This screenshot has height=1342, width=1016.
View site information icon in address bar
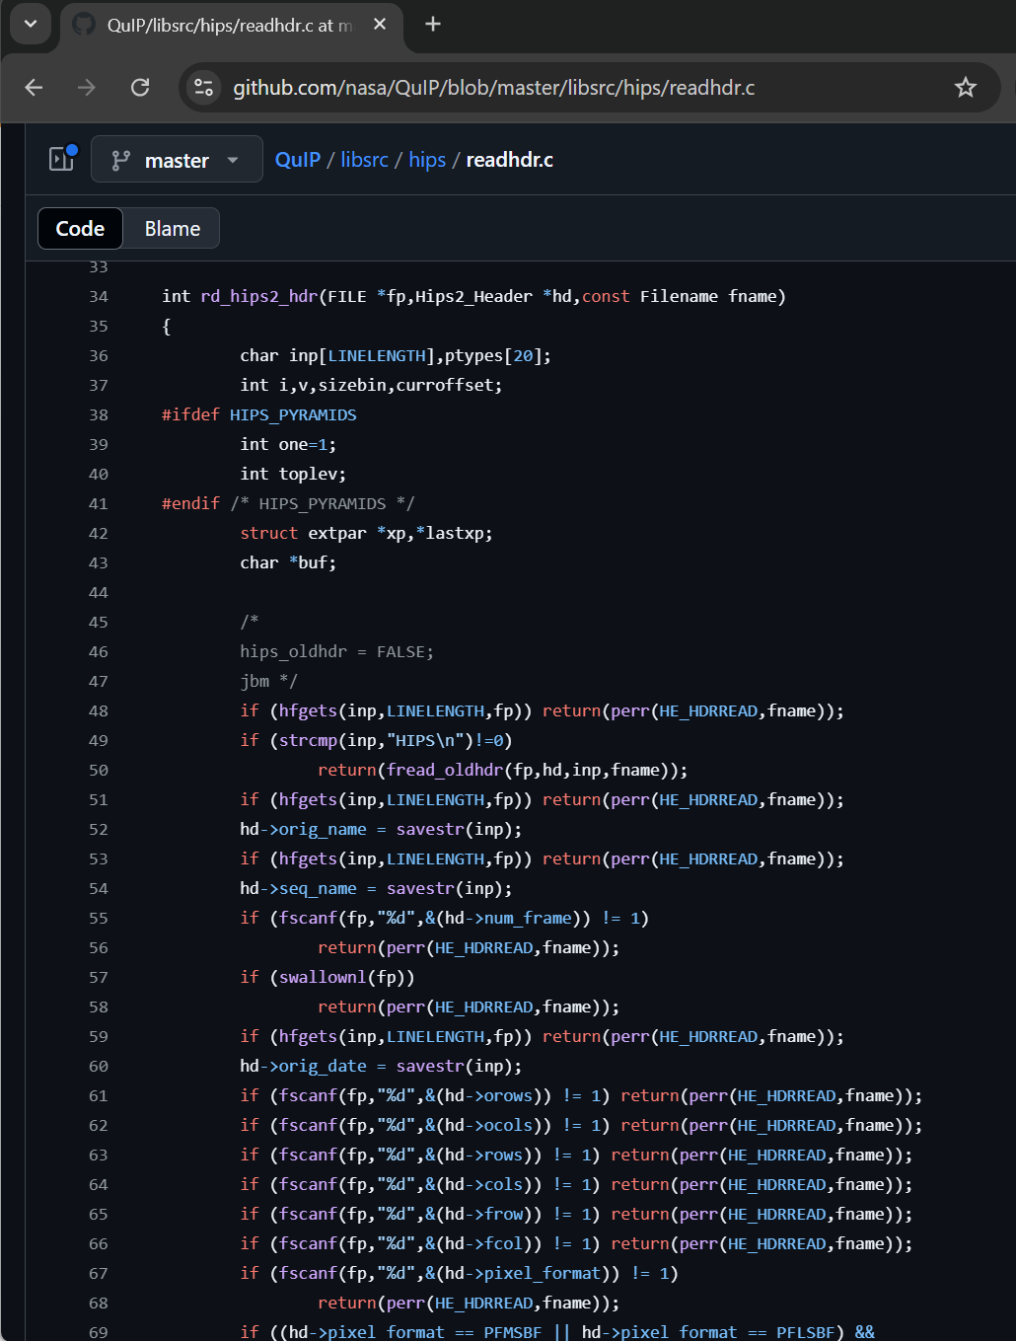pyautogui.click(x=204, y=88)
